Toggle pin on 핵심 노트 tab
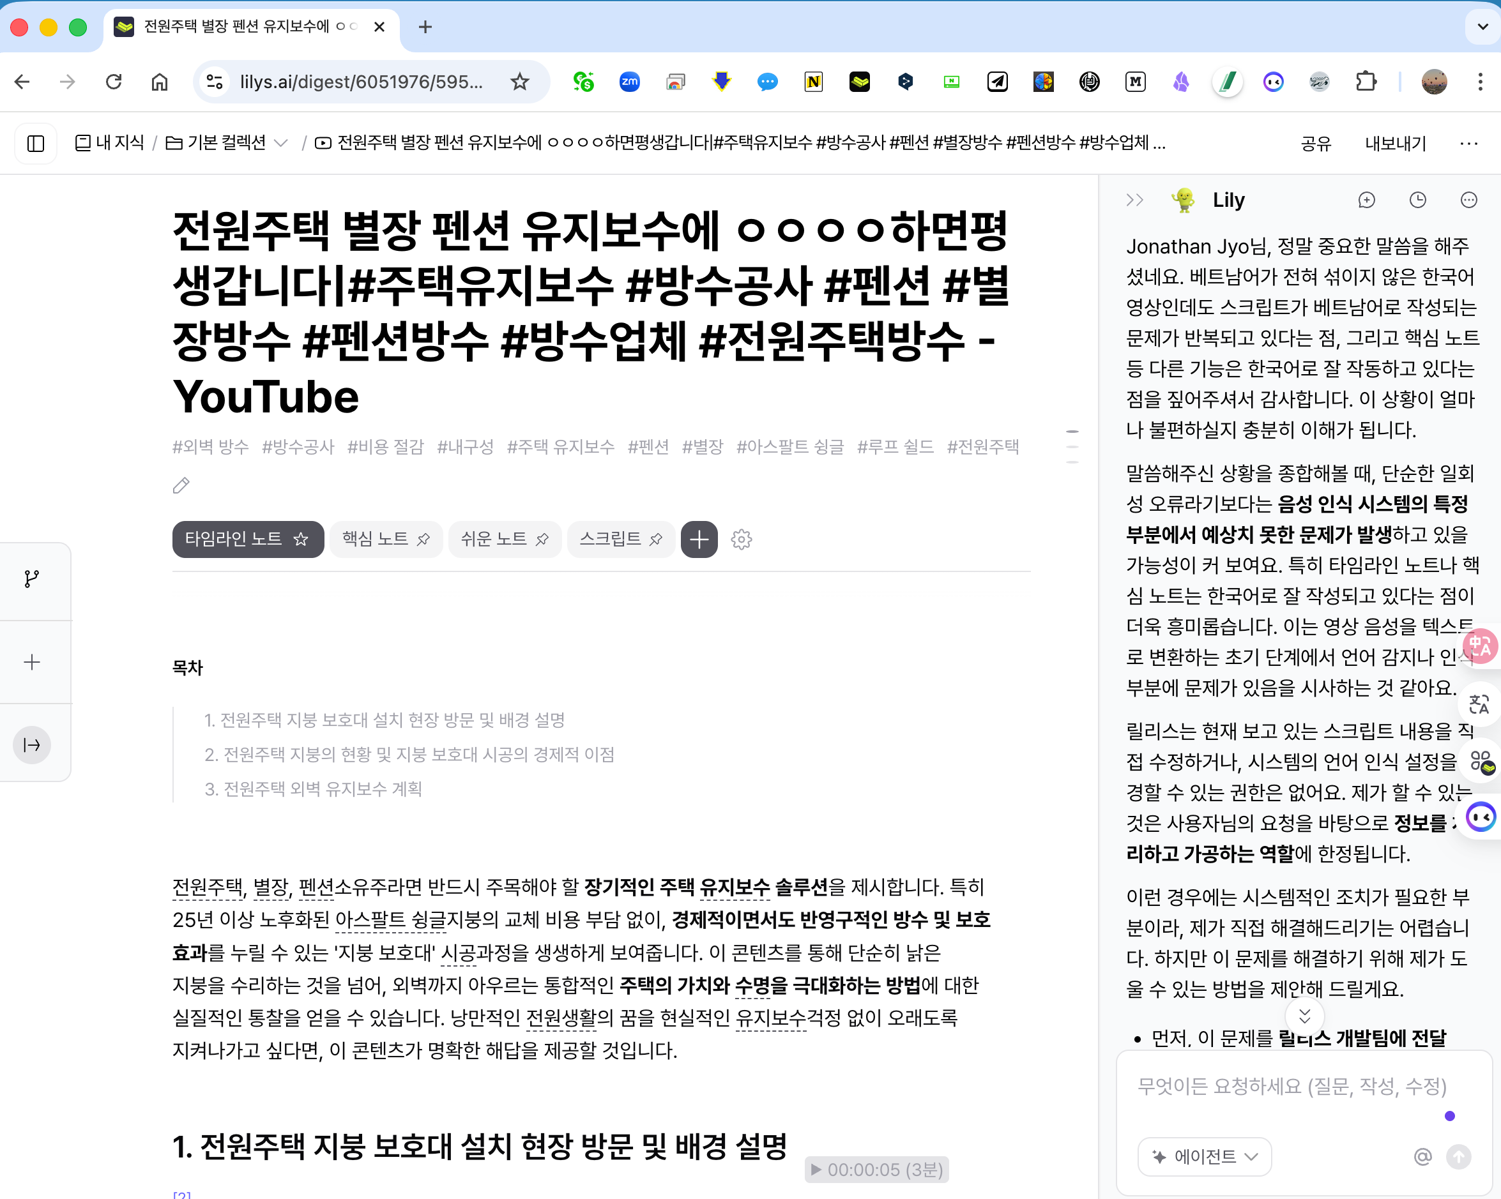The width and height of the screenshot is (1501, 1199). click(x=423, y=539)
